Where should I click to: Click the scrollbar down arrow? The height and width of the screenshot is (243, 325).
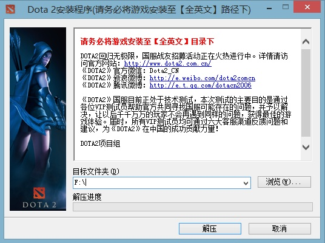click(x=306, y=147)
